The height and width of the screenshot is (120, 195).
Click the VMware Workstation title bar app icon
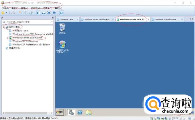[3, 3]
